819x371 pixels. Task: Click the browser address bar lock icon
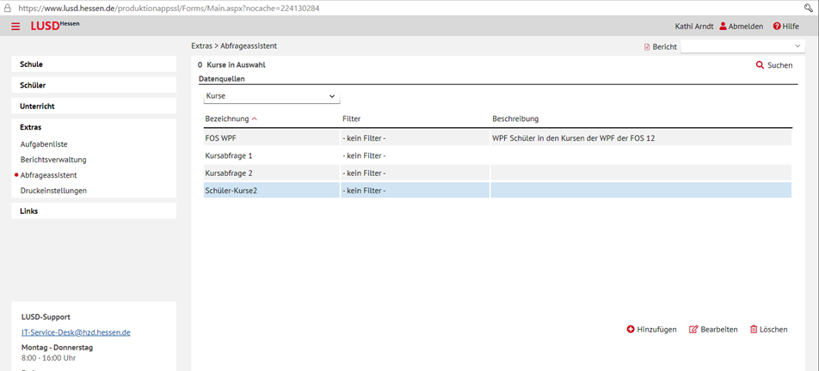(8, 9)
